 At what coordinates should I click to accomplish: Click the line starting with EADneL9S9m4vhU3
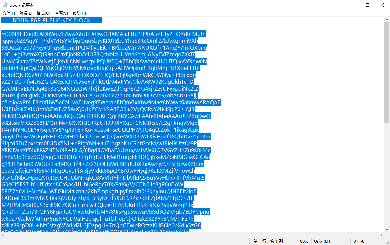(x=98, y=198)
